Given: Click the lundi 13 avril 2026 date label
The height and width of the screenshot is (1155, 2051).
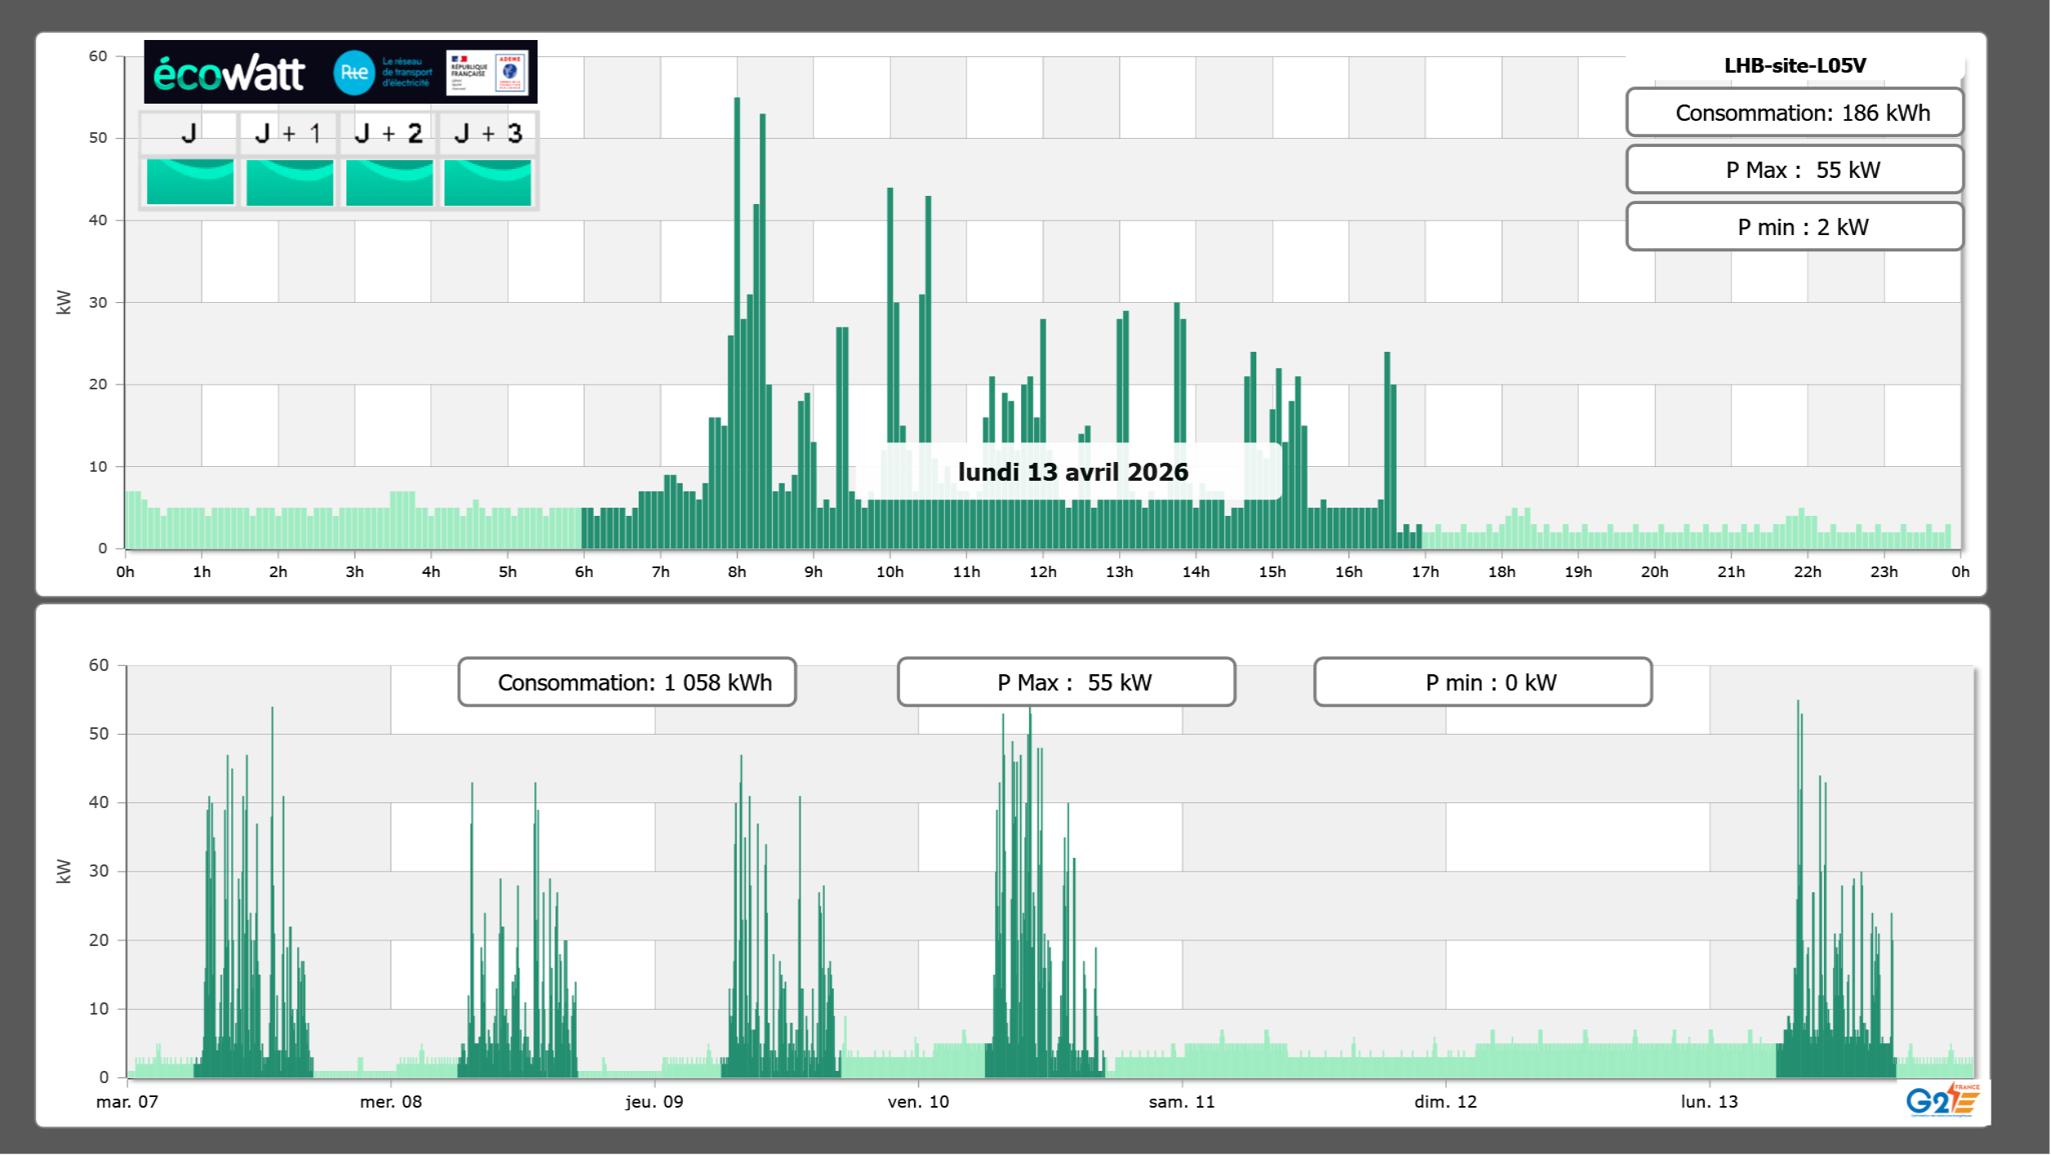Looking at the screenshot, I should pos(1072,472).
